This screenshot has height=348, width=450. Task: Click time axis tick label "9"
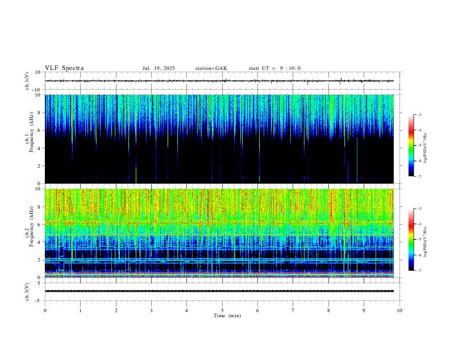(364, 310)
